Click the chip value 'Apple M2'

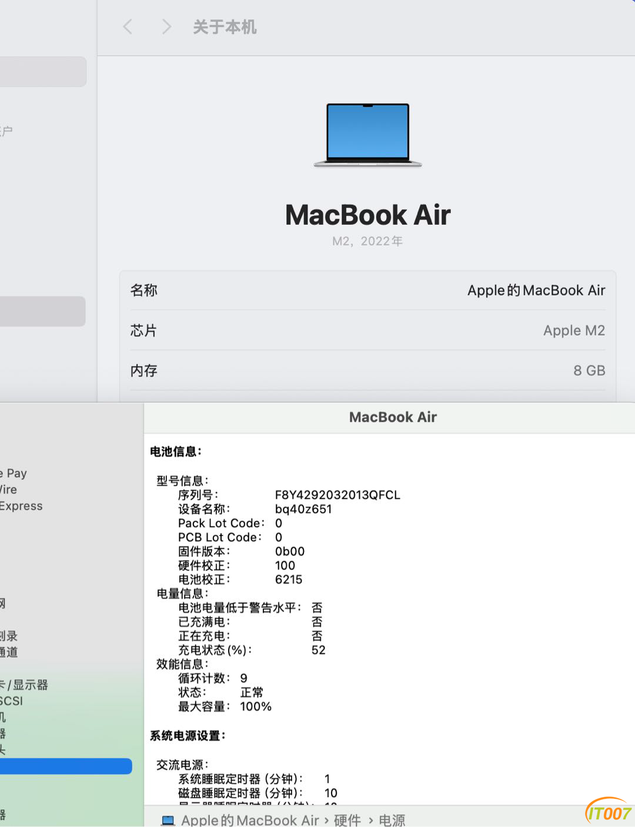[x=574, y=330]
